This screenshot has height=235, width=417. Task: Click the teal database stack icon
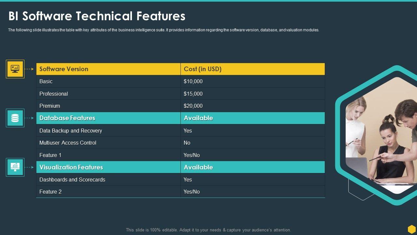[x=15, y=118]
